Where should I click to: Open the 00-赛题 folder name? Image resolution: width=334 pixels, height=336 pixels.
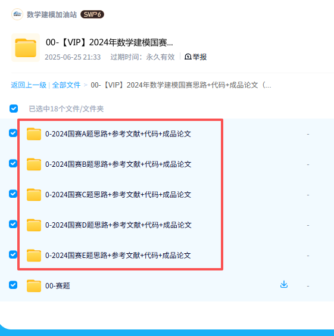pyautogui.click(x=58, y=286)
